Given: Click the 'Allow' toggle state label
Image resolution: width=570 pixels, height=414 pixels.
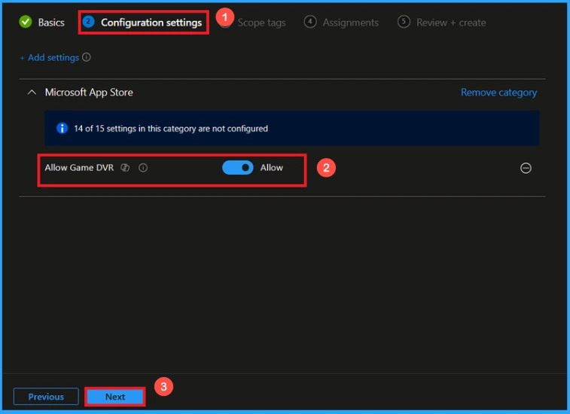Looking at the screenshot, I should coord(272,168).
